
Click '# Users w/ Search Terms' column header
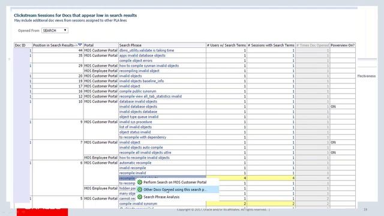pos(226,46)
